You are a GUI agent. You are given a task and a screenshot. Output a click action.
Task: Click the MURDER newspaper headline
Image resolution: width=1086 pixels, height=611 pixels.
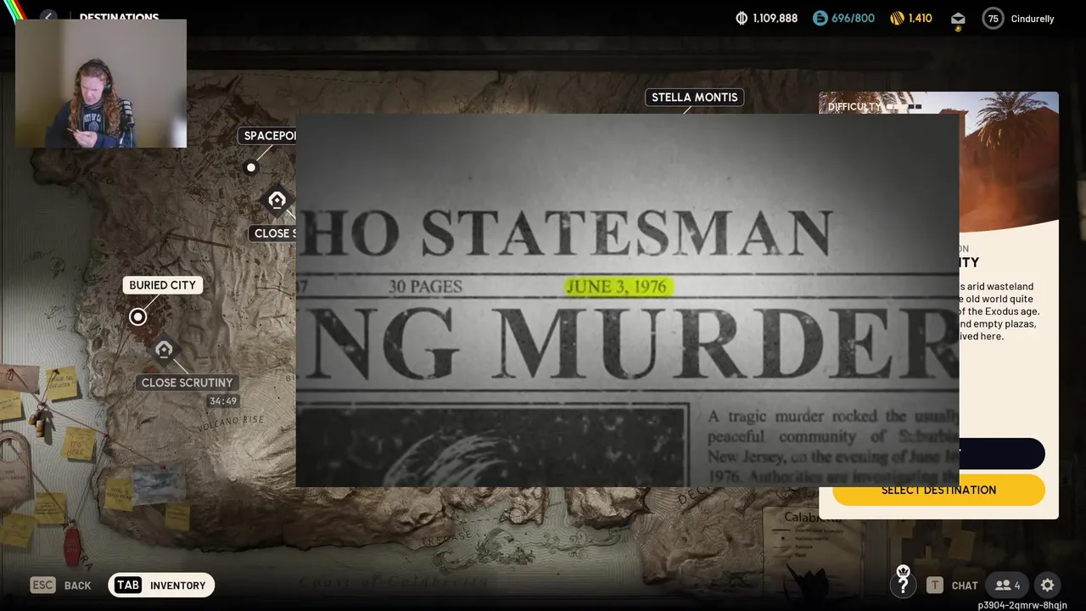coord(727,345)
